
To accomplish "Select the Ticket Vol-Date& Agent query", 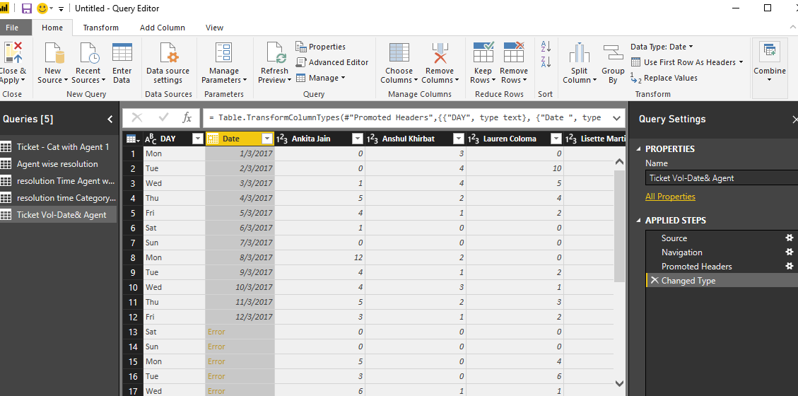I will point(58,214).
